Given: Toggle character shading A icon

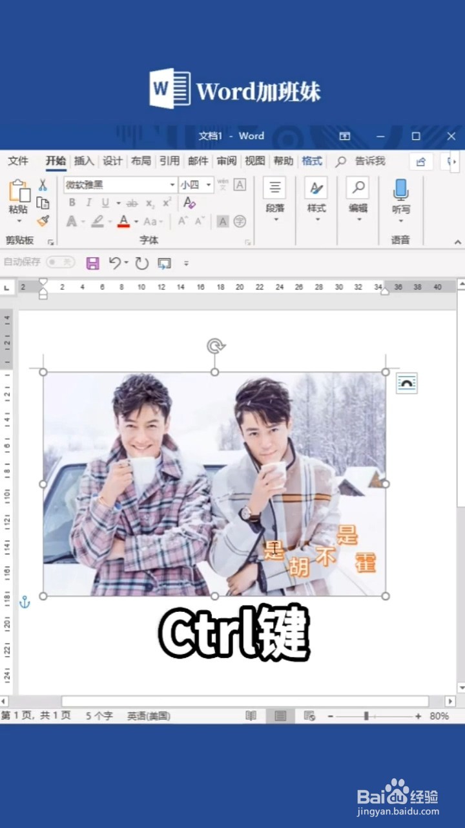Looking at the screenshot, I should (223, 221).
